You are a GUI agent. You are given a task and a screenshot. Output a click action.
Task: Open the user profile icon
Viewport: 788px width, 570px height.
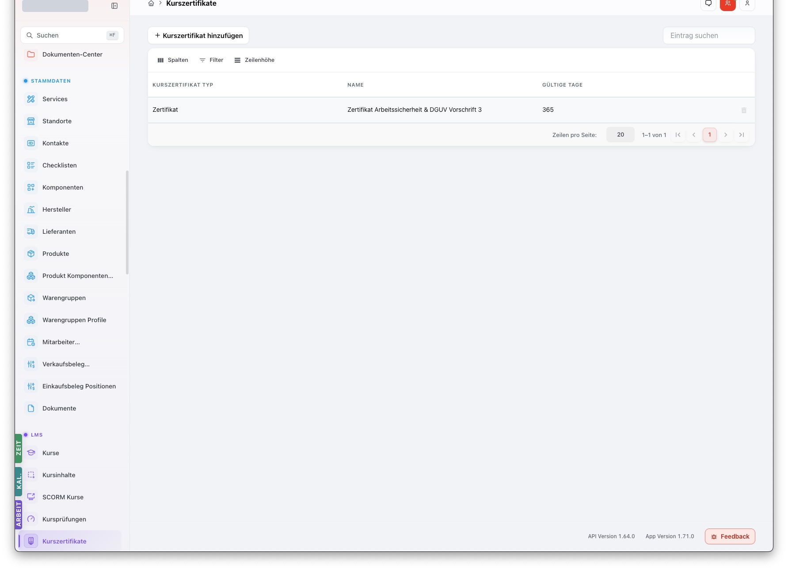click(x=747, y=4)
